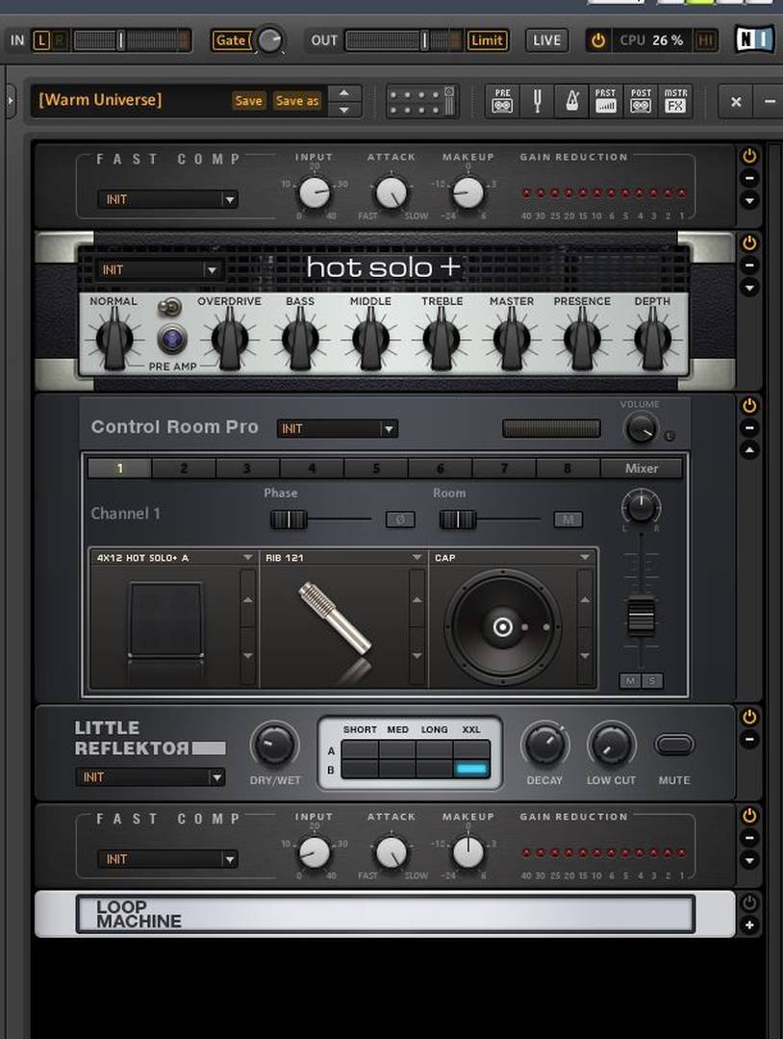Toggle the lower Fast Comp module power

pos(749,816)
